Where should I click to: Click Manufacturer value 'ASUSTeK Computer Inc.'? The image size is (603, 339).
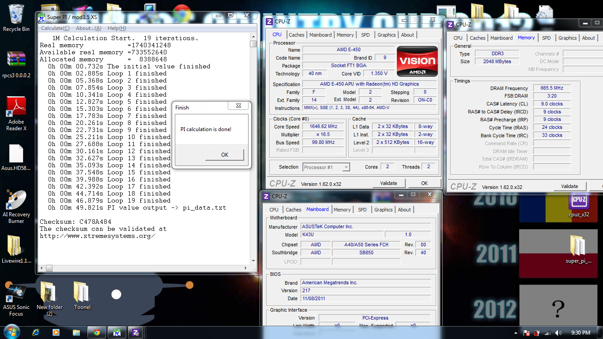366,226
